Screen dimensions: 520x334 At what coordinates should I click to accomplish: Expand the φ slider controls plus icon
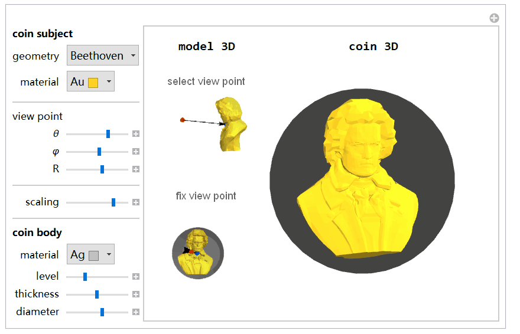(136, 152)
